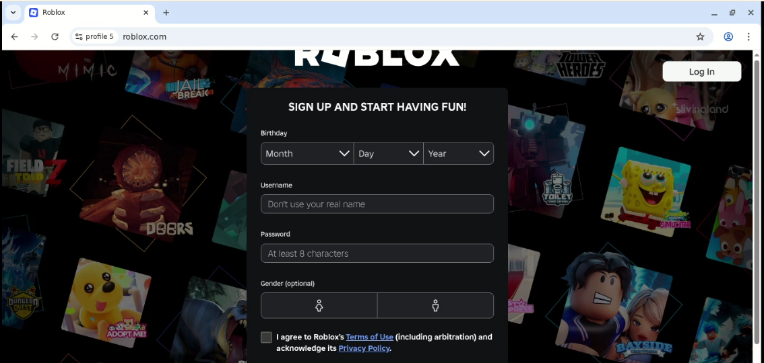Click the Dungeon Quest logo thumbnail
The image size is (764, 363).
(x=23, y=278)
